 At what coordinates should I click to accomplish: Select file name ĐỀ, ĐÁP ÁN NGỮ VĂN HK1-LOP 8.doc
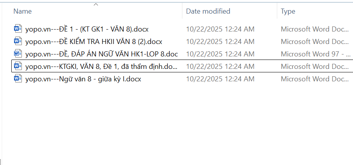pos(101,54)
